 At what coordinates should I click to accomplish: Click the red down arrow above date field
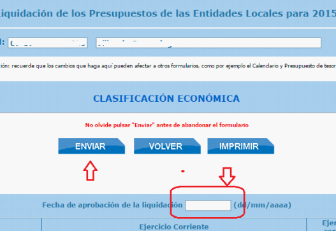coord(227,177)
